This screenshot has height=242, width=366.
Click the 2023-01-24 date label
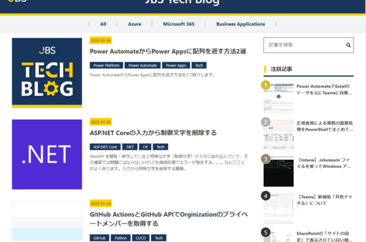(x=101, y=204)
